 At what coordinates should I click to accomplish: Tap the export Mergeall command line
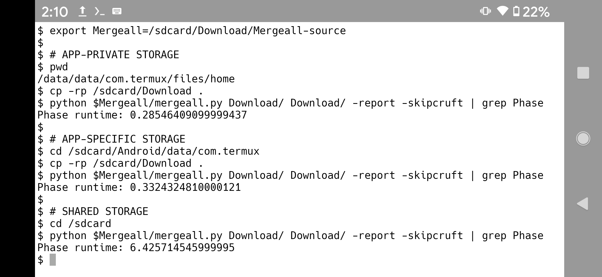[x=192, y=31]
